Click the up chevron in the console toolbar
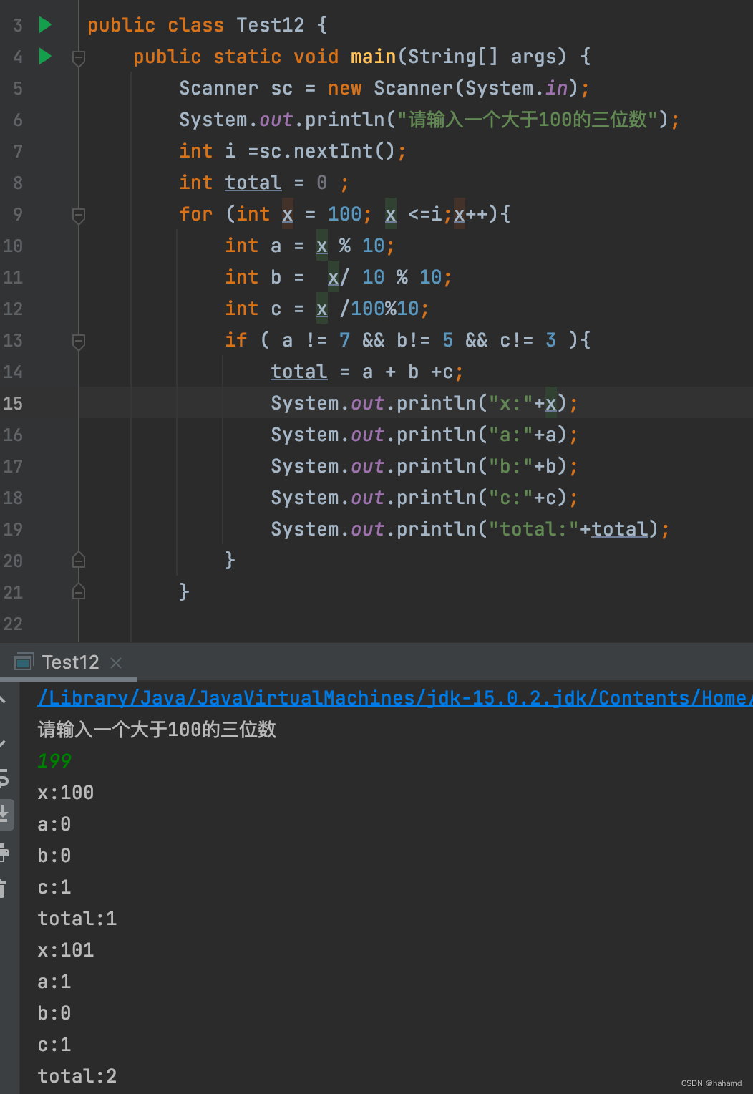The height and width of the screenshot is (1094, 753). point(4,700)
